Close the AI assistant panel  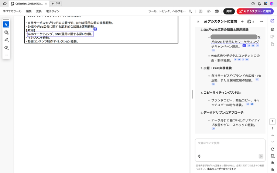[x=198, y=22]
